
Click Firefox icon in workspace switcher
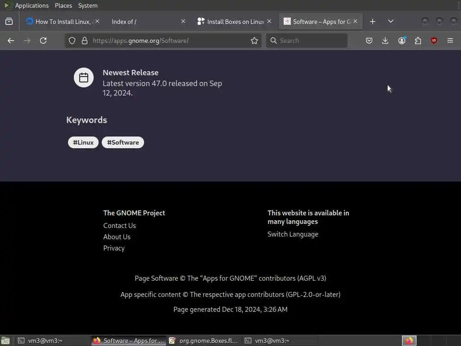pos(409,341)
